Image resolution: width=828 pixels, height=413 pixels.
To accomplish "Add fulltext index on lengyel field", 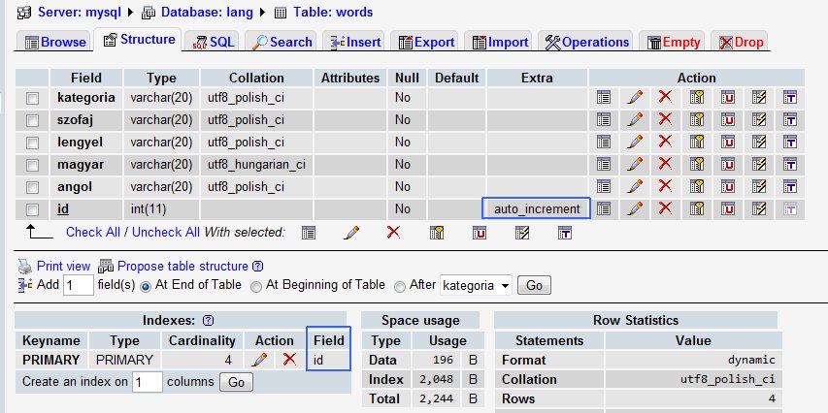I will pyautogui.click(x=790, y=142).
